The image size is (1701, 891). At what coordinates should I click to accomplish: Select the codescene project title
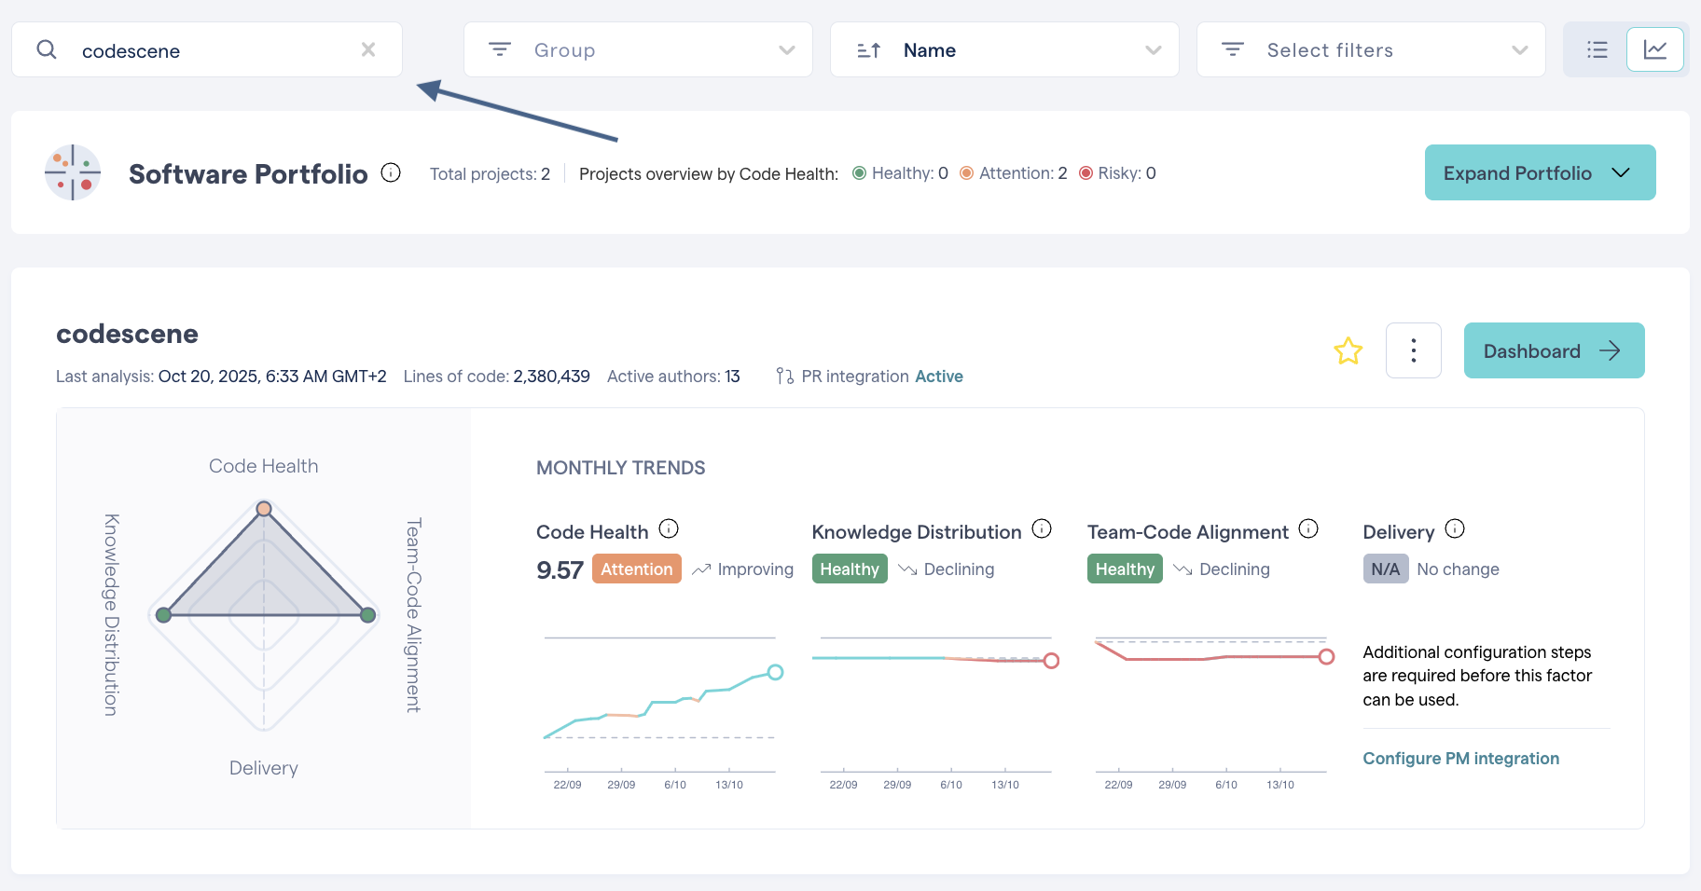(x=127, y=334)
